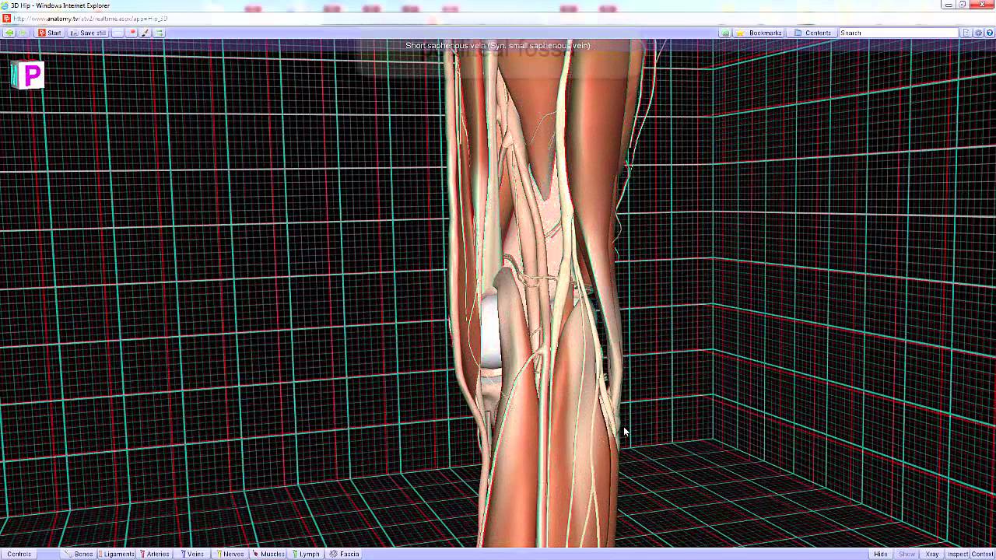The image size is (996, 560).
Task: Toggle the Fascia layer
Action: [x=345, y=554]
